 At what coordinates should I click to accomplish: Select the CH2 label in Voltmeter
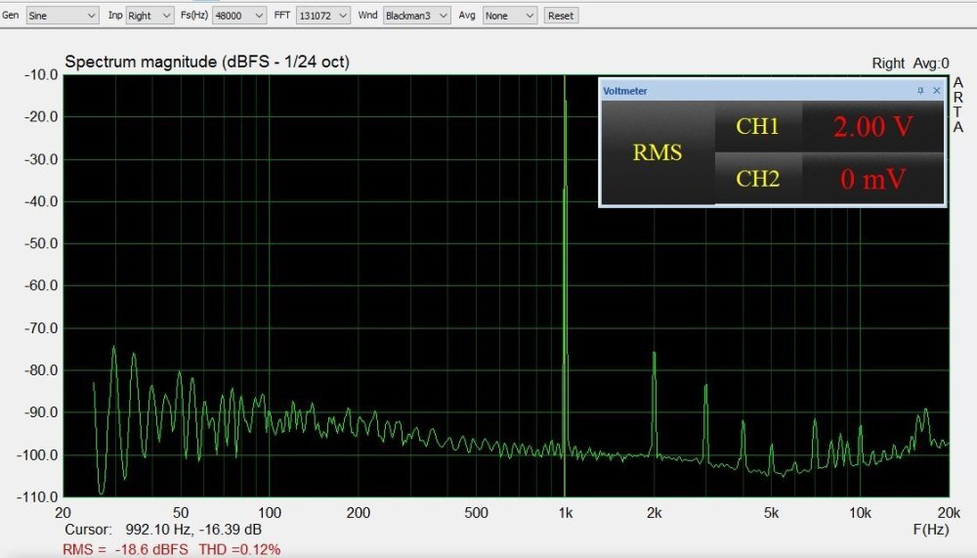[757, 178]
